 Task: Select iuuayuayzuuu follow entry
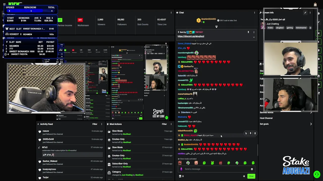(70, 171)
